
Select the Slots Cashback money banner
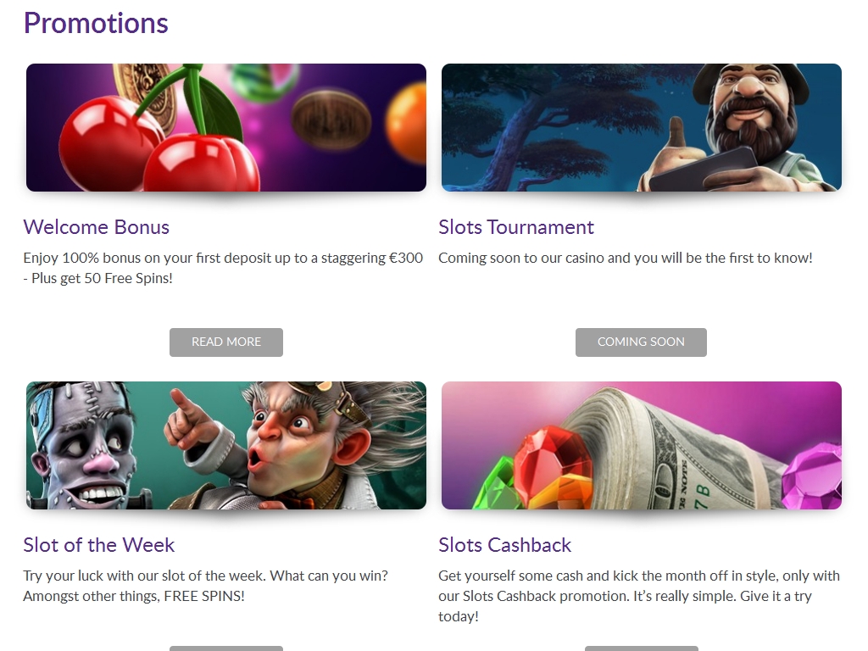[641, 445]
